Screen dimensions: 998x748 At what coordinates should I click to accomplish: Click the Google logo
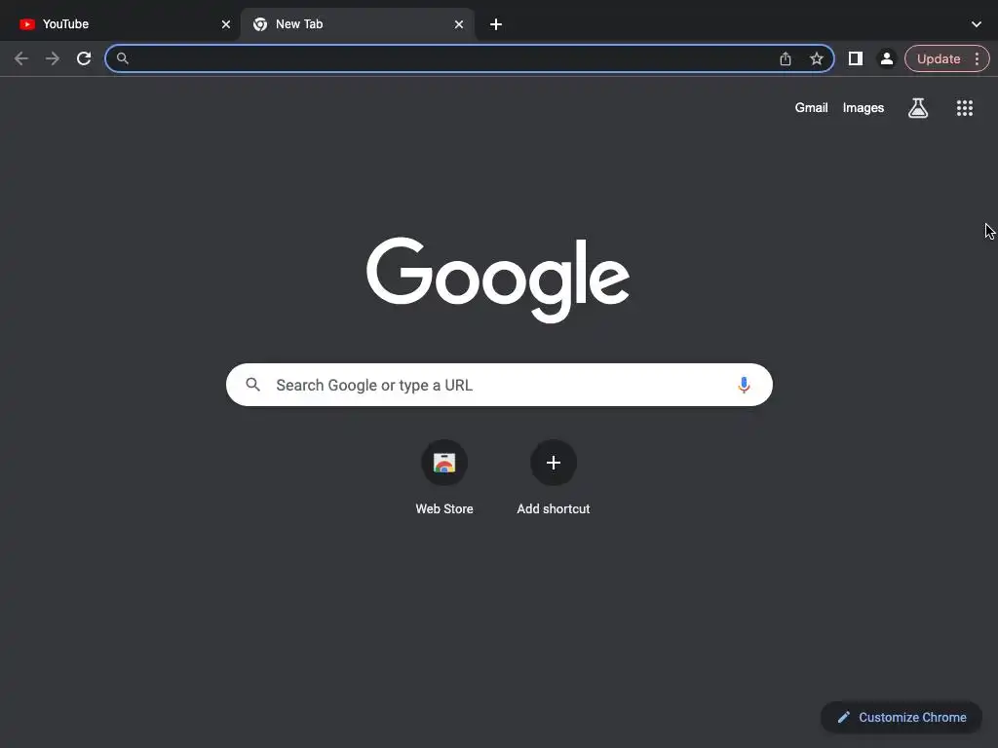tap(498, 280)
